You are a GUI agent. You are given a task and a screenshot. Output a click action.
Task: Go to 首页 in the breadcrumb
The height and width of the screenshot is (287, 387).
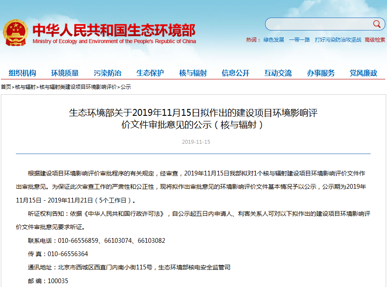pyautogui.click(x=6, y=87)
